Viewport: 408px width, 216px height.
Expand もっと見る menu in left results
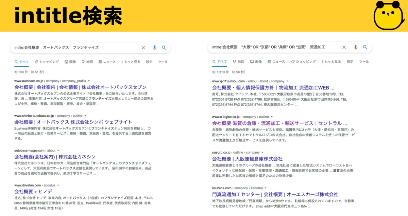(131, 62)
